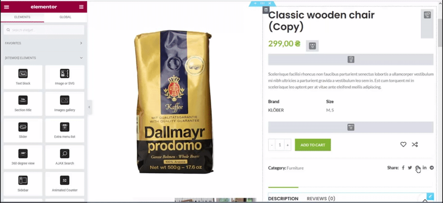Click the Add to Cart button

click(313, 145)
